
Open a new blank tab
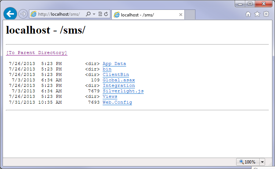[190, 15]
